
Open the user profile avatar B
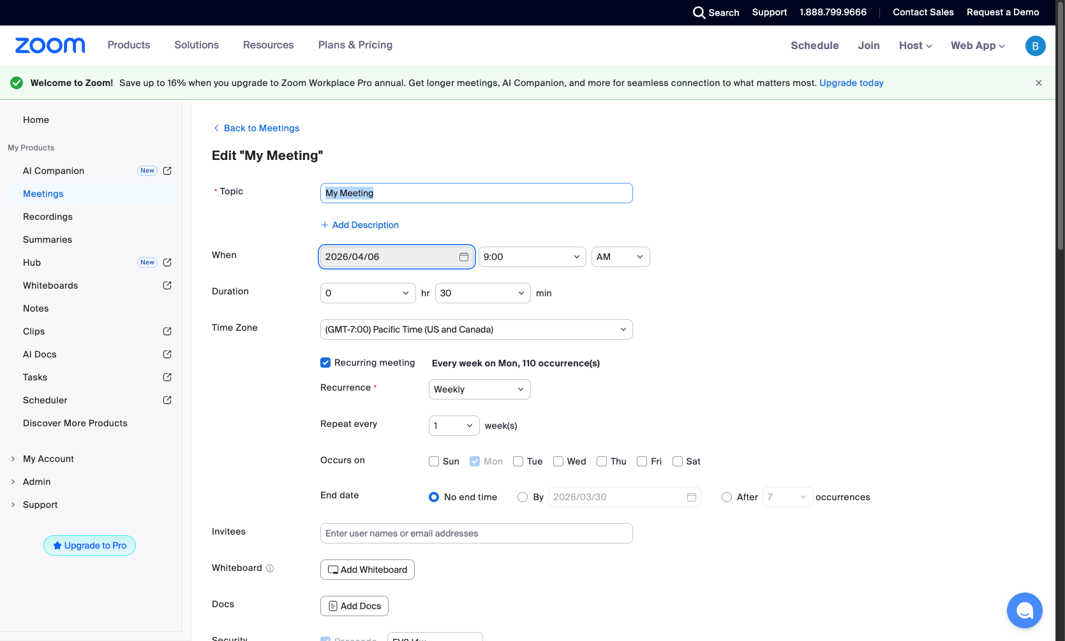click(1035, 46)
